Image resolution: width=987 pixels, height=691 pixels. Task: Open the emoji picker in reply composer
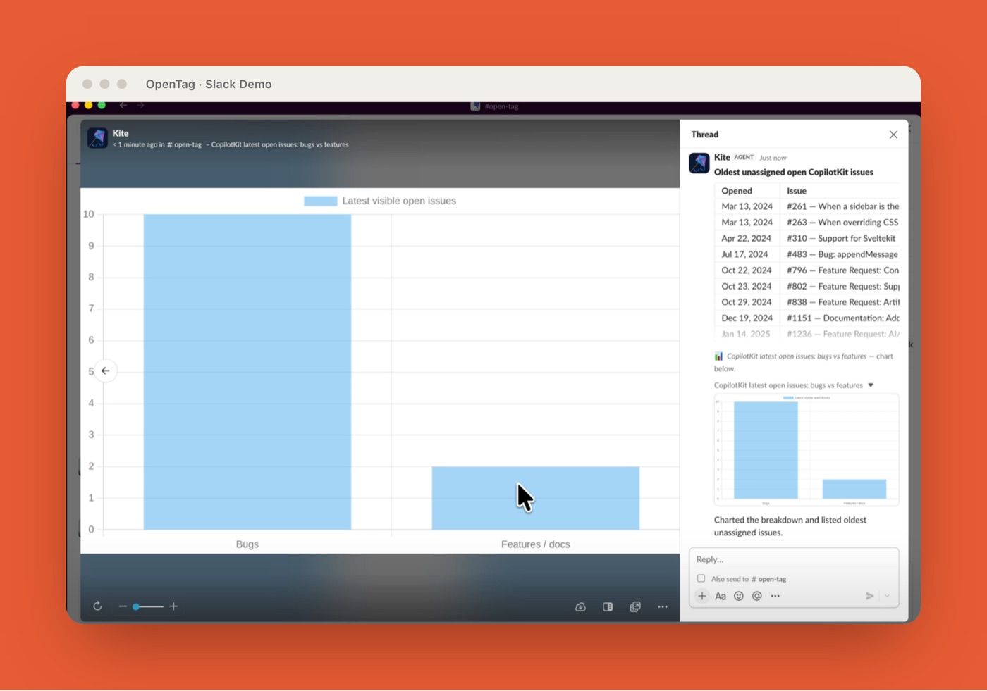pyautogui.click(x=739, y=596)
